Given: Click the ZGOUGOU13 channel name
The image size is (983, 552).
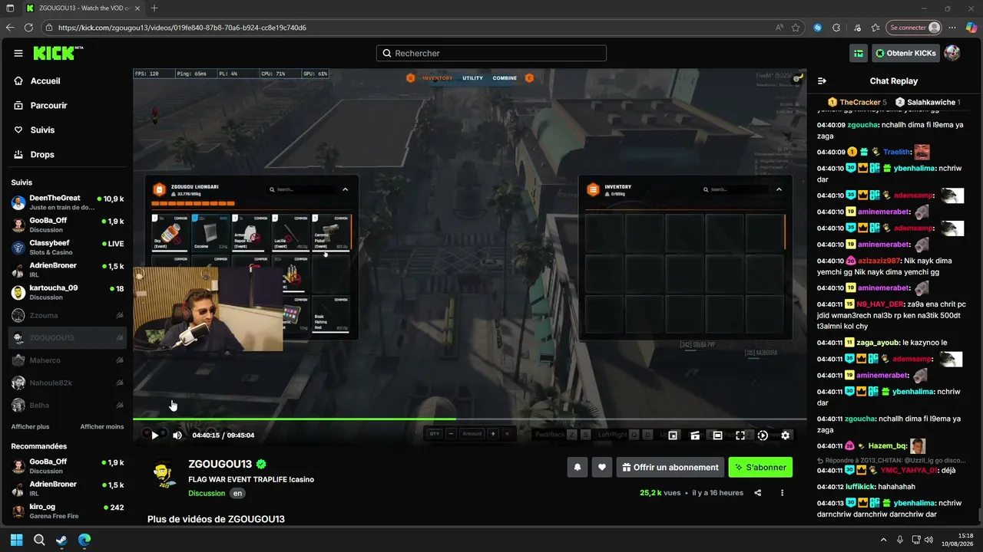Looking at the screenshot, I should pyautogui.click(x=220, y=465).
